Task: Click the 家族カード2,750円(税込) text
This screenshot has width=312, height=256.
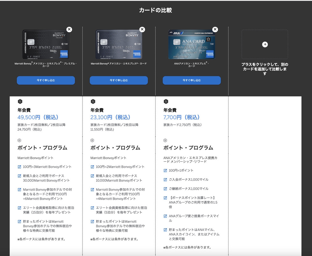Action: click(x=183, y=125)
